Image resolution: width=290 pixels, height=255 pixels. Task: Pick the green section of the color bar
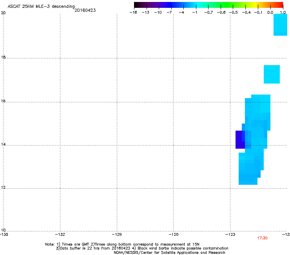(x=227, y=5)
